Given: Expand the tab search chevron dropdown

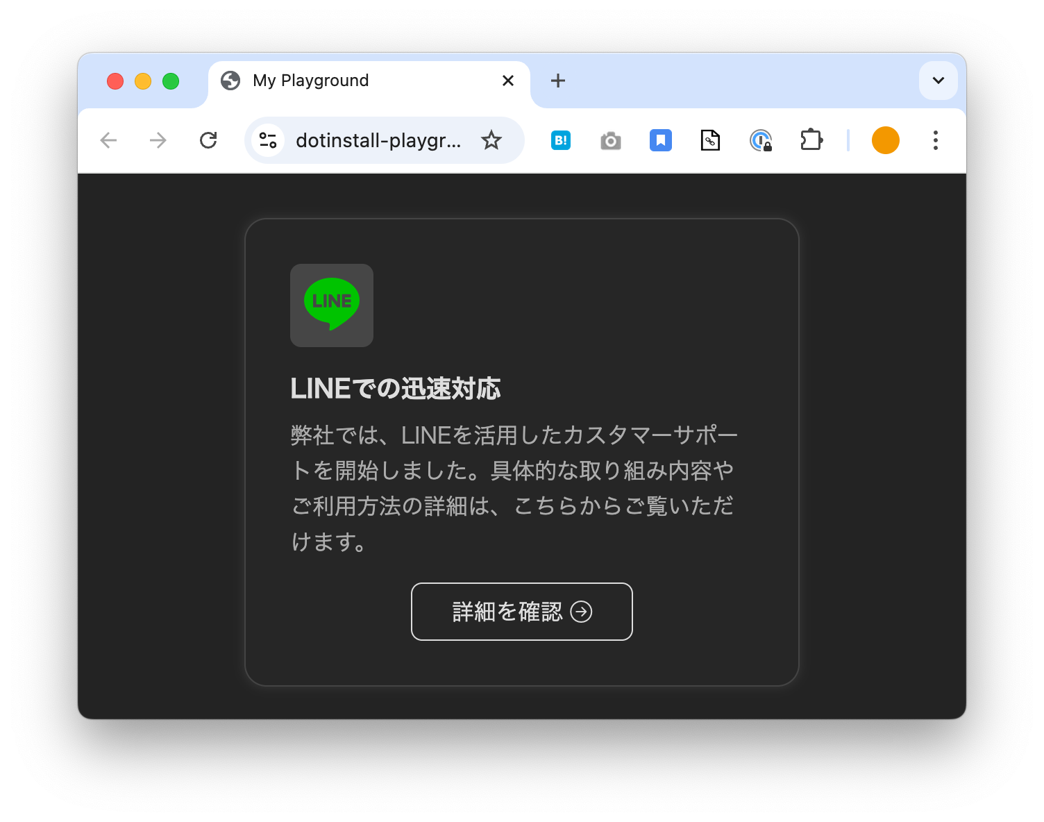Looking at the screenshot, I should pyautogui.click(x=938, y=81).
